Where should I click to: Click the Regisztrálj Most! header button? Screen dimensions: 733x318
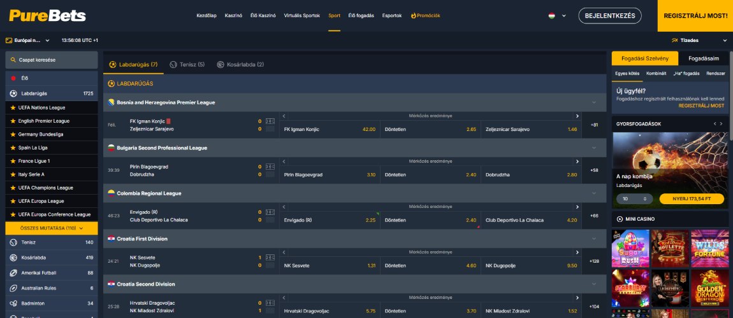pos(695,15)
